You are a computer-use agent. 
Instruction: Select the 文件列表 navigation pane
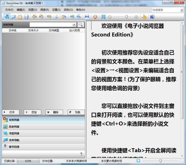(x=43, y=120)
